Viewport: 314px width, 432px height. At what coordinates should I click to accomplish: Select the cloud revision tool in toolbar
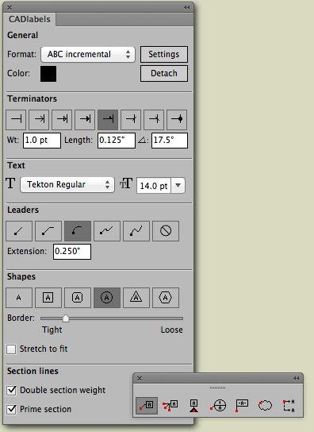(265, 406)
